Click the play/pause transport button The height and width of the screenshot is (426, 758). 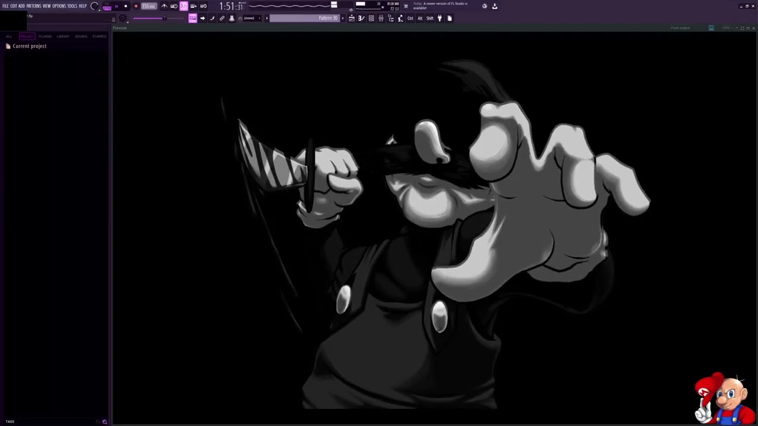(x=116, y=6)
